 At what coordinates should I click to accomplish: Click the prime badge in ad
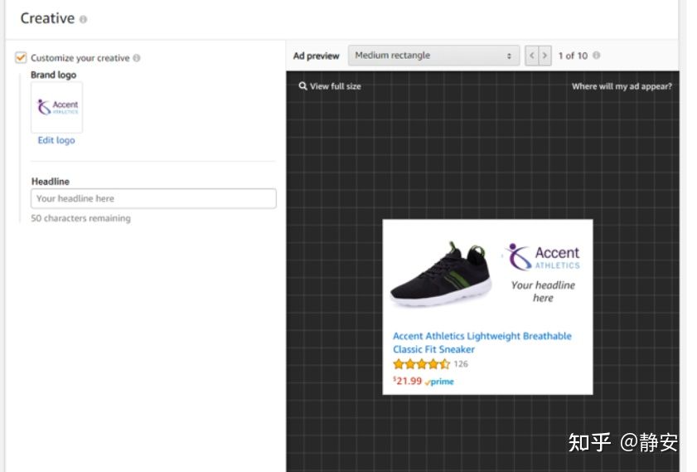(439, 382)
